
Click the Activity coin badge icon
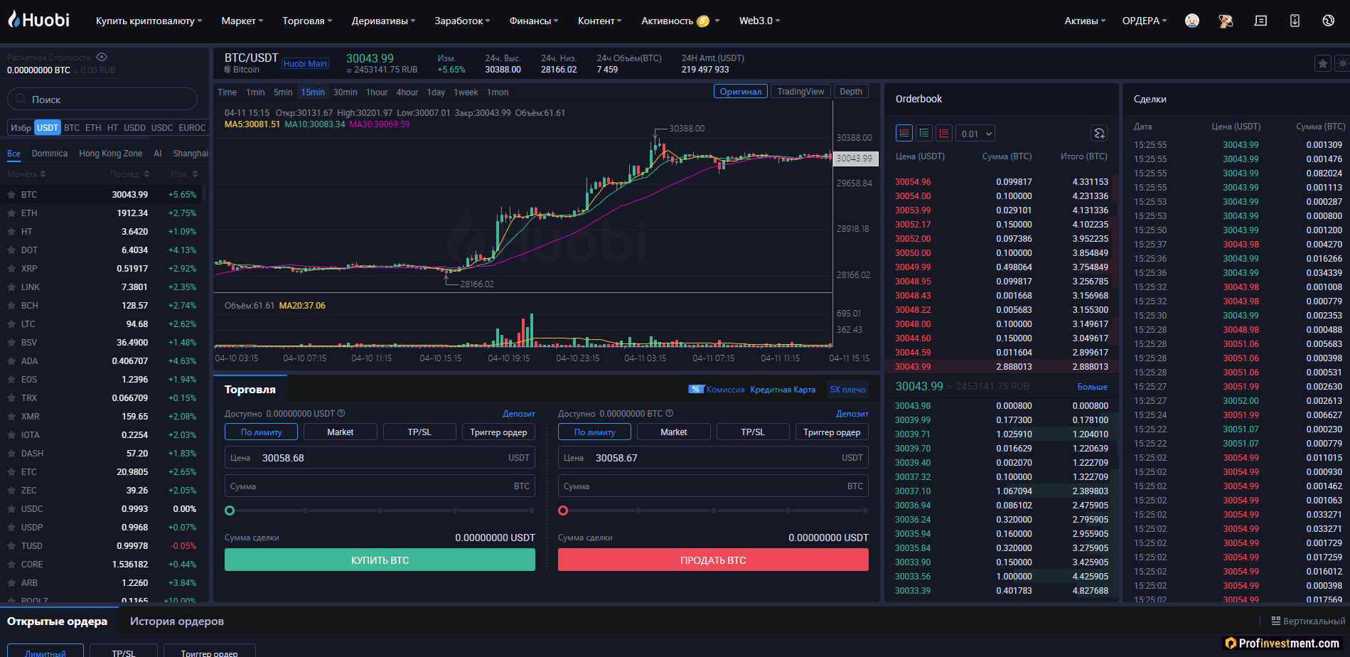703,21
